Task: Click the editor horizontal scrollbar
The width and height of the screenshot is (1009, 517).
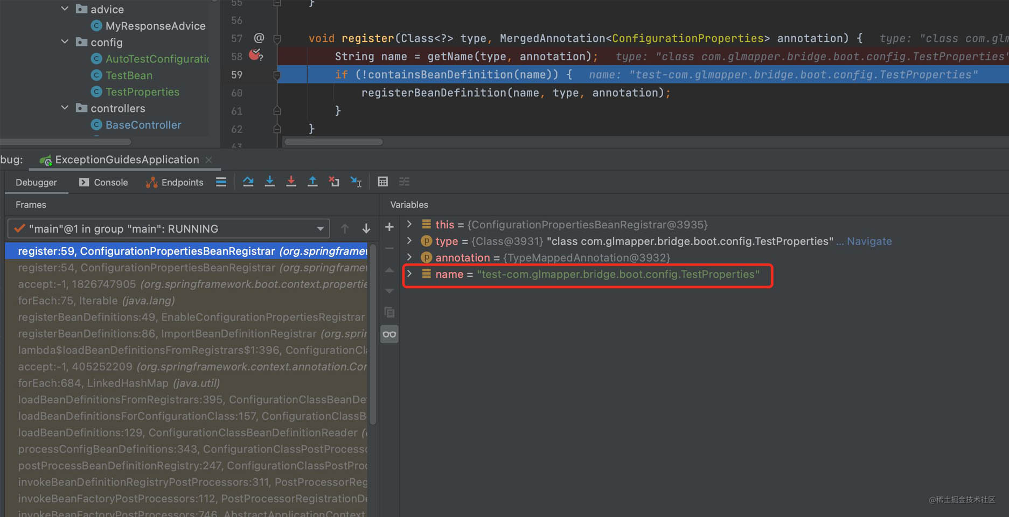Action: [x=333, y=142]
